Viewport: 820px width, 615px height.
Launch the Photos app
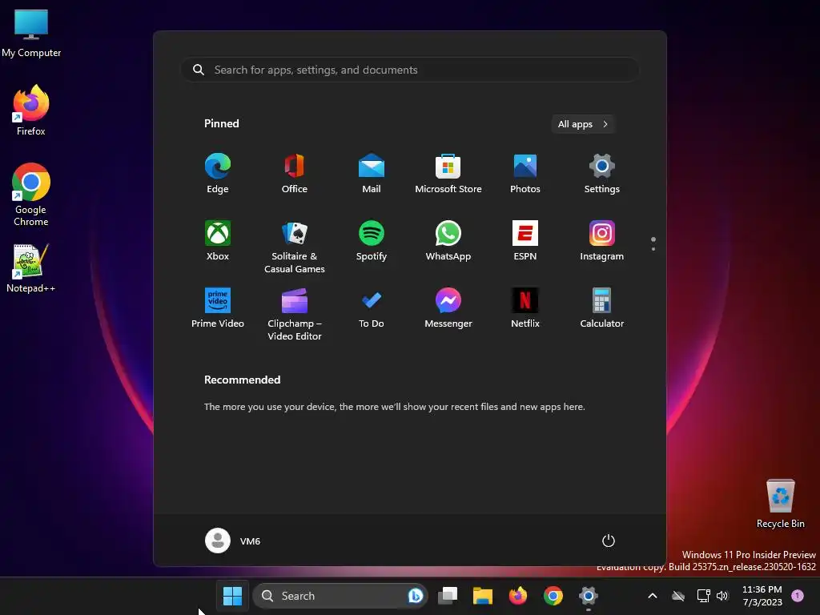525,174
